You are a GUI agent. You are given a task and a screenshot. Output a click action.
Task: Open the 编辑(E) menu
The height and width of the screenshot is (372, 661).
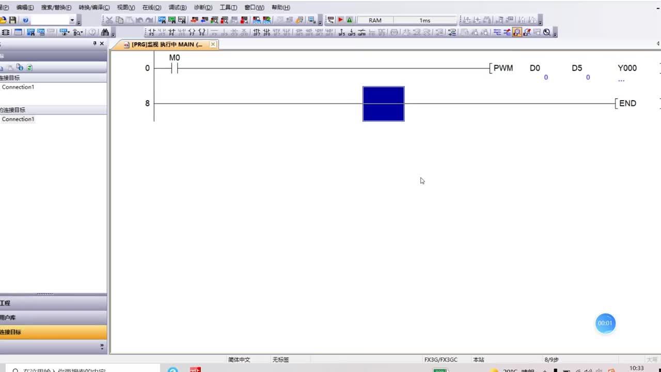point(25,7)
